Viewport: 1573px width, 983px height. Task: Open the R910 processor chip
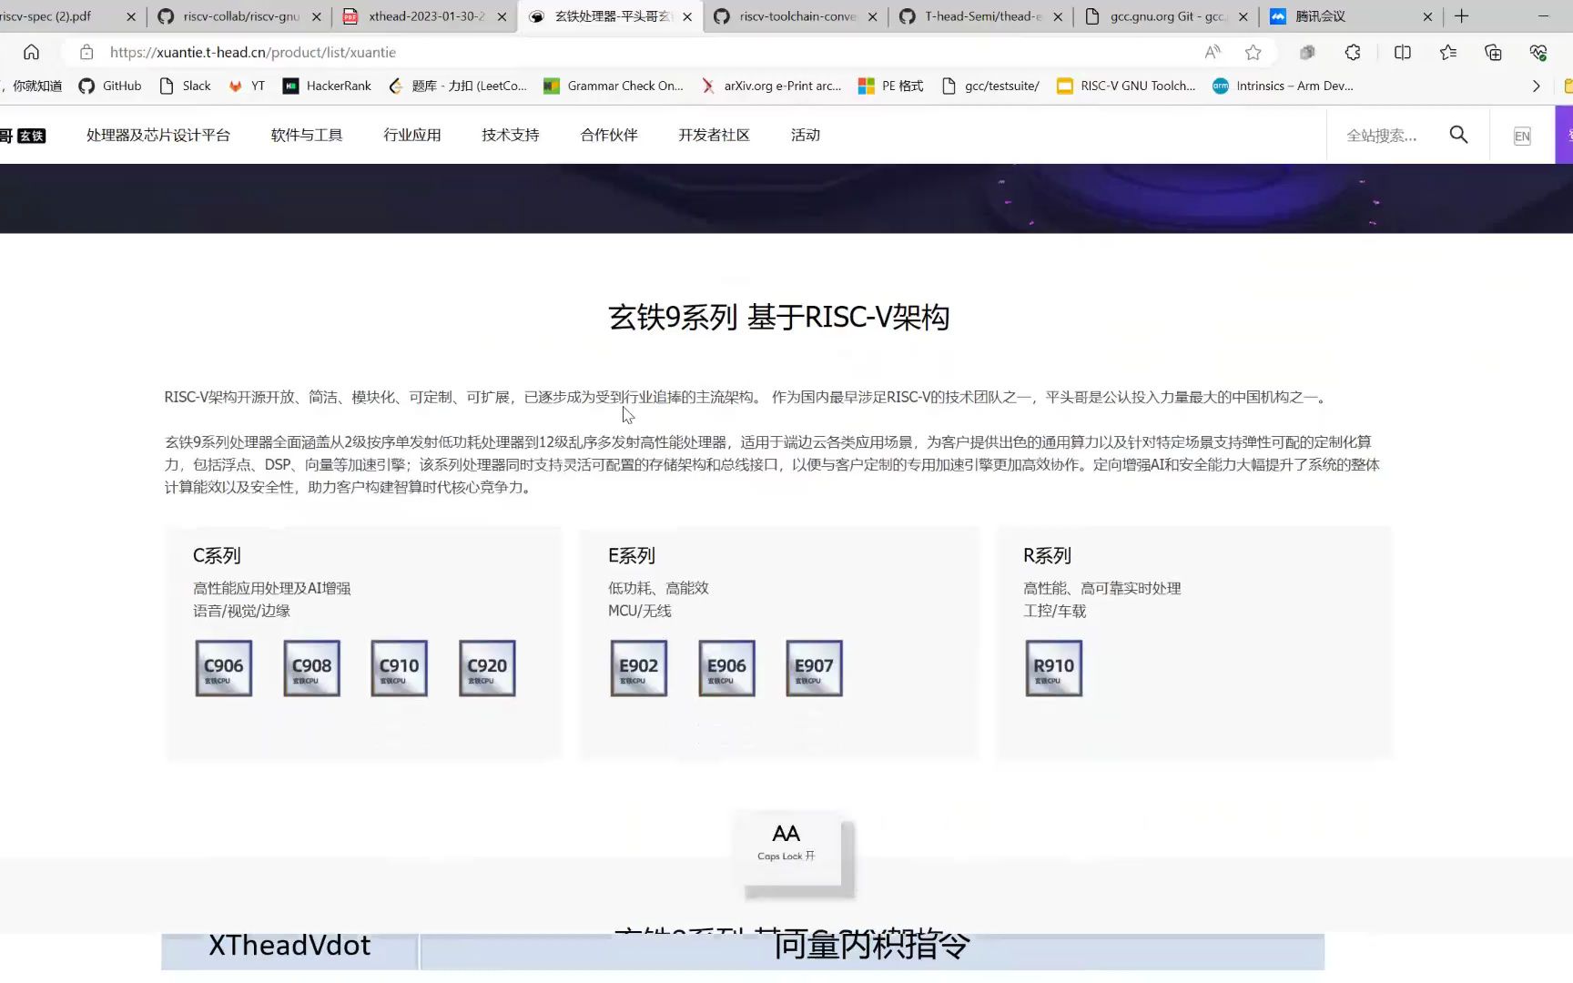[1053, 668]
